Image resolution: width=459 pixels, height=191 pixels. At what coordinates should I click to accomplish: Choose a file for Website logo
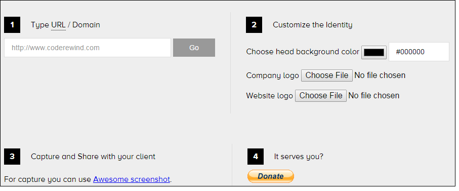click(321, 95)
